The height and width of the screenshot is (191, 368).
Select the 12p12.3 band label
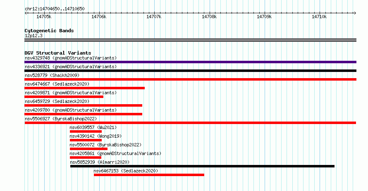33,36
